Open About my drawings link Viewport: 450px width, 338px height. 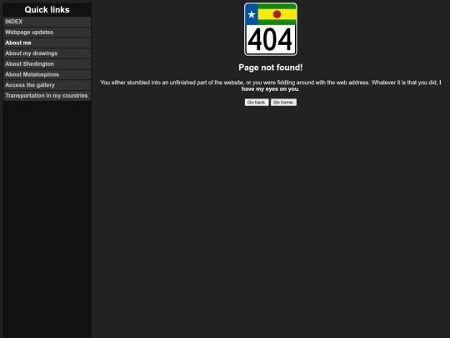47,53
